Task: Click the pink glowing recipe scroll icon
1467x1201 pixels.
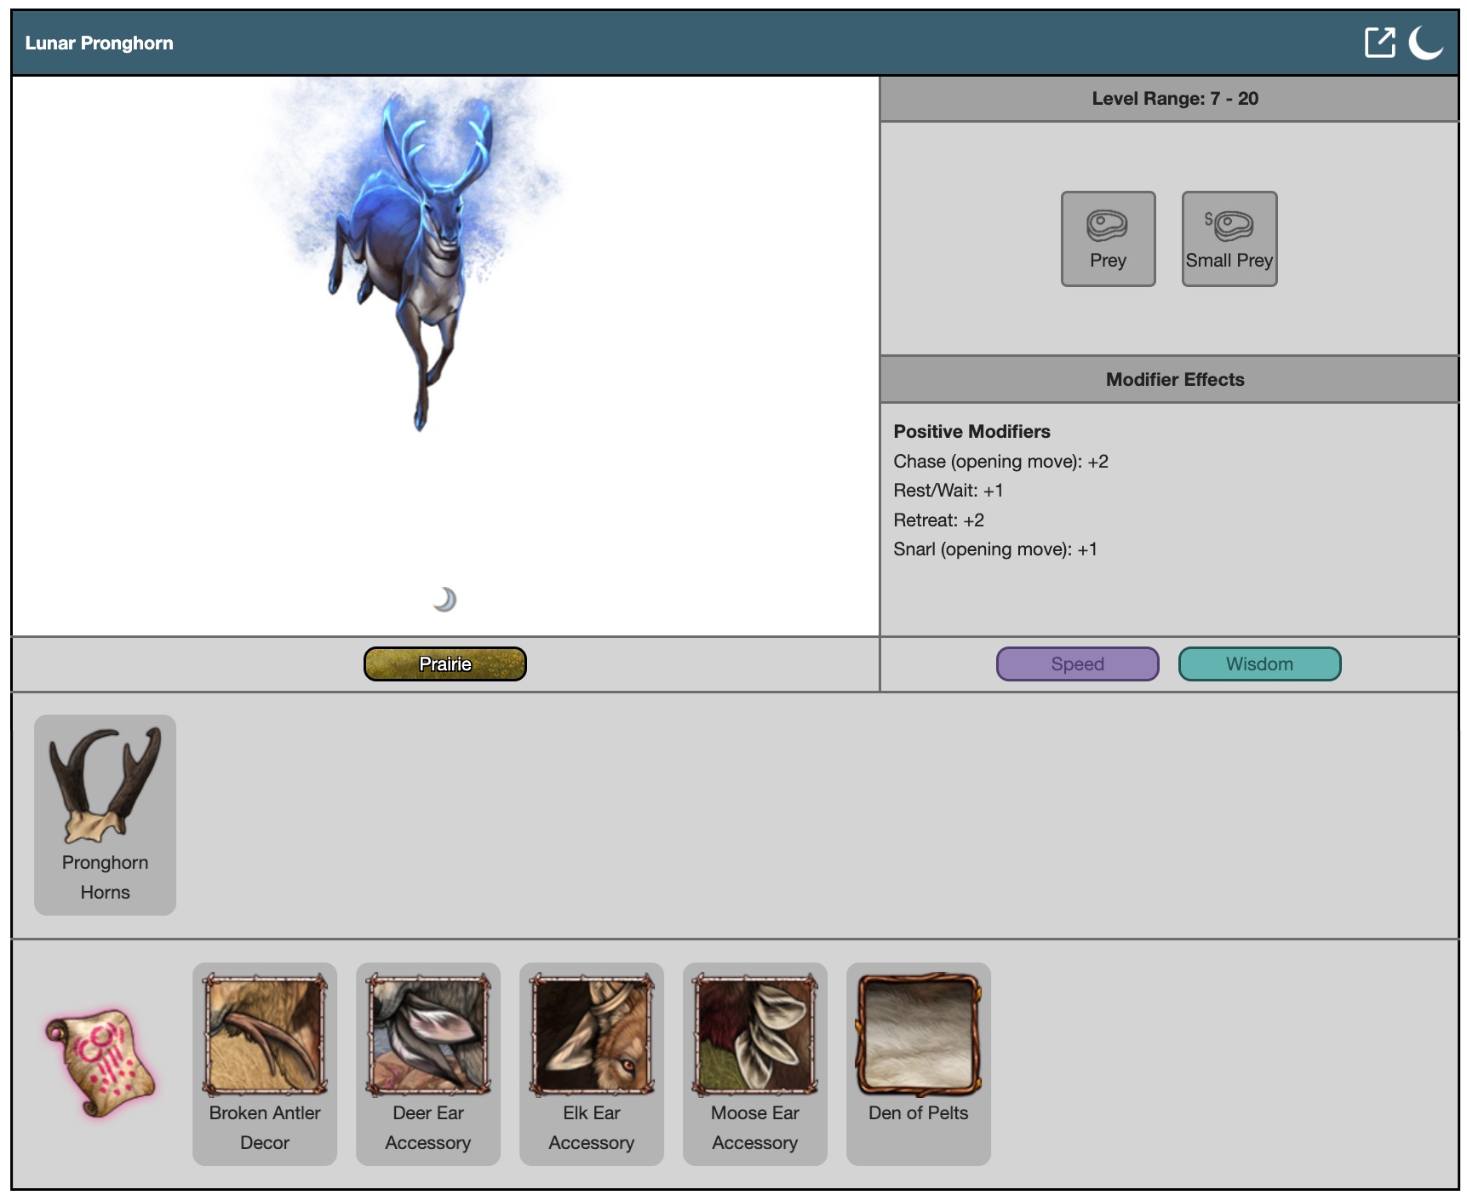Action: (100, 1062)
